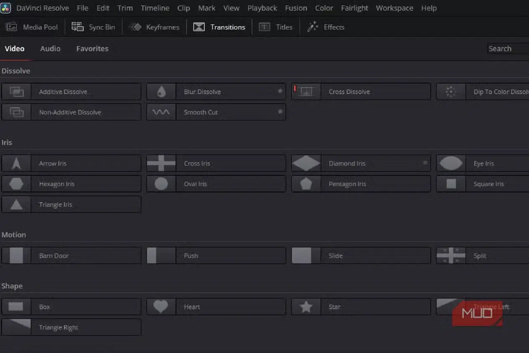Viewport: 529px width, 353px height.
Task: Open the File menu
Action: (x=83, y=8)
